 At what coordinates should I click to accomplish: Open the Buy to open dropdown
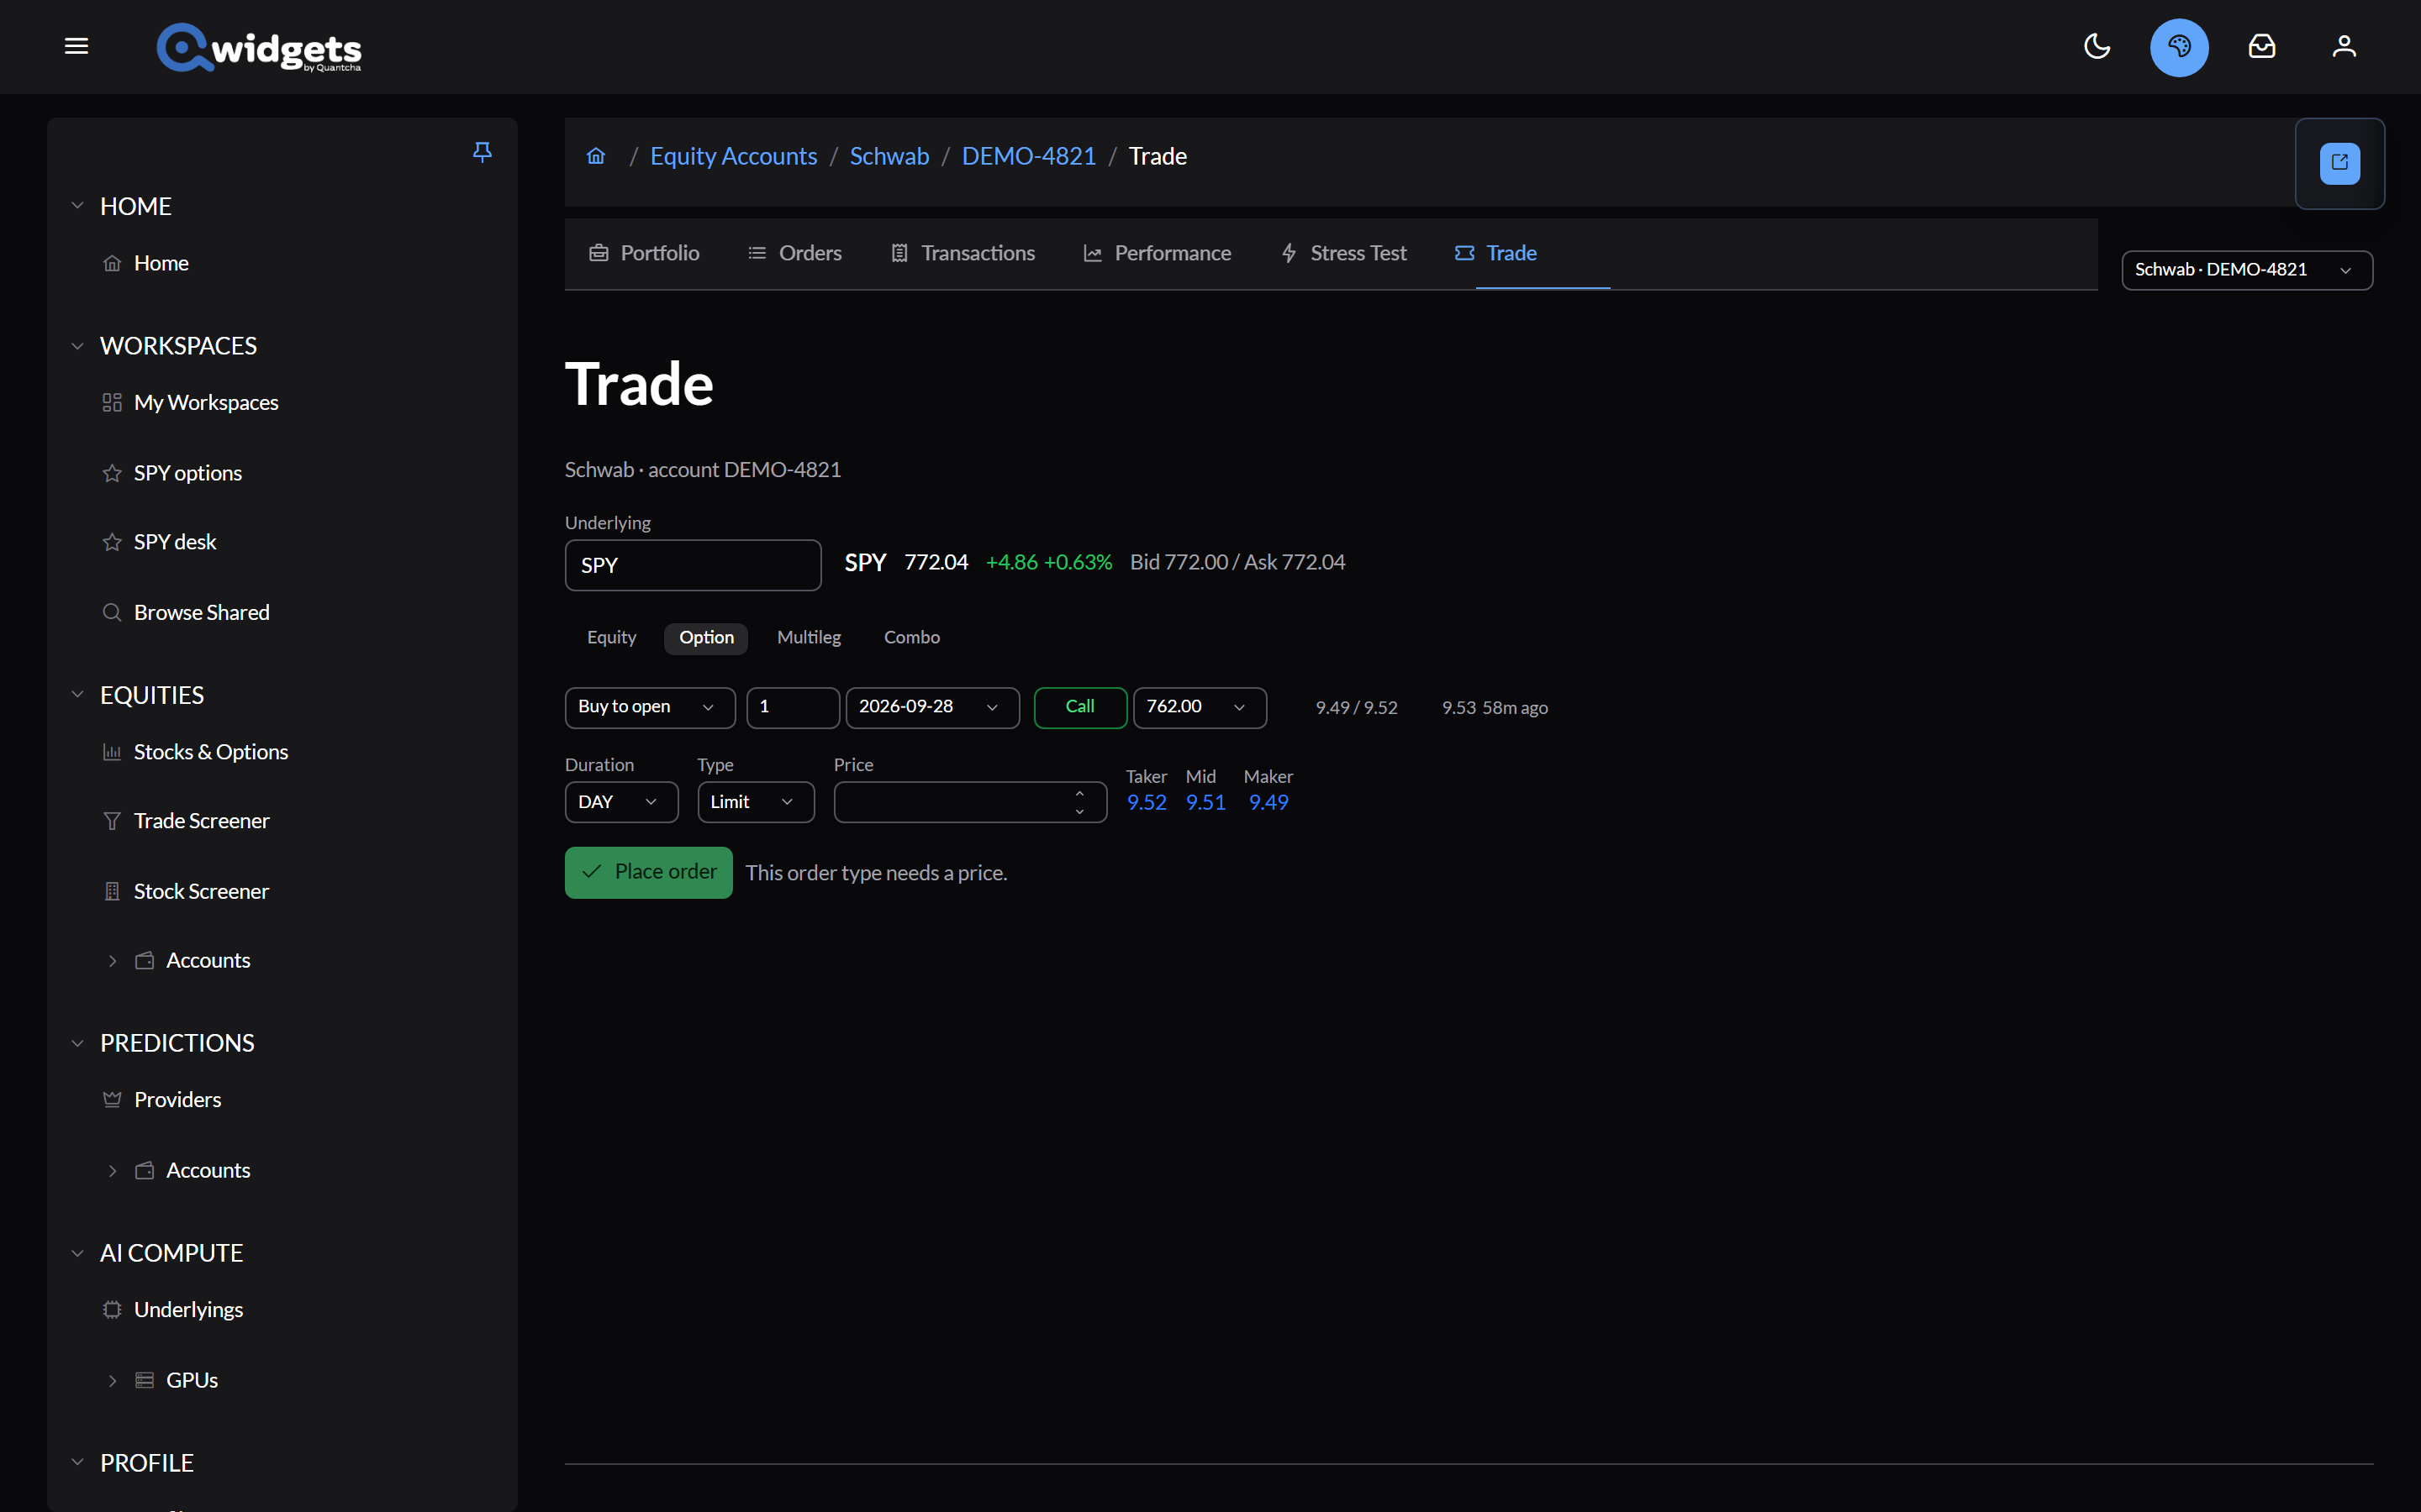(x=651, y=707)
